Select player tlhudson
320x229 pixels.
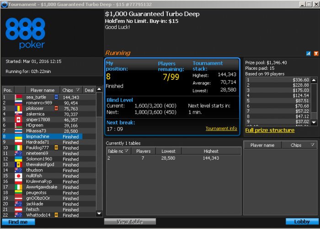click(49, 170)
